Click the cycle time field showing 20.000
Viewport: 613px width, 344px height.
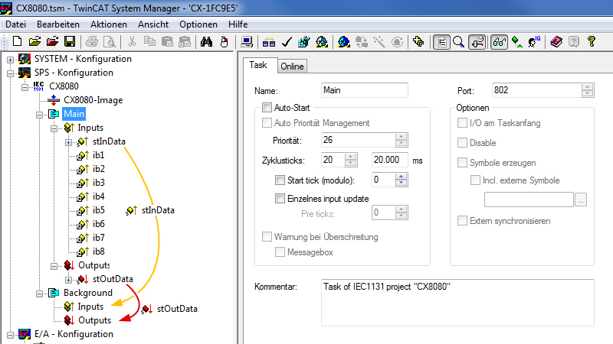pyautogui.click(x=389, y=160)
